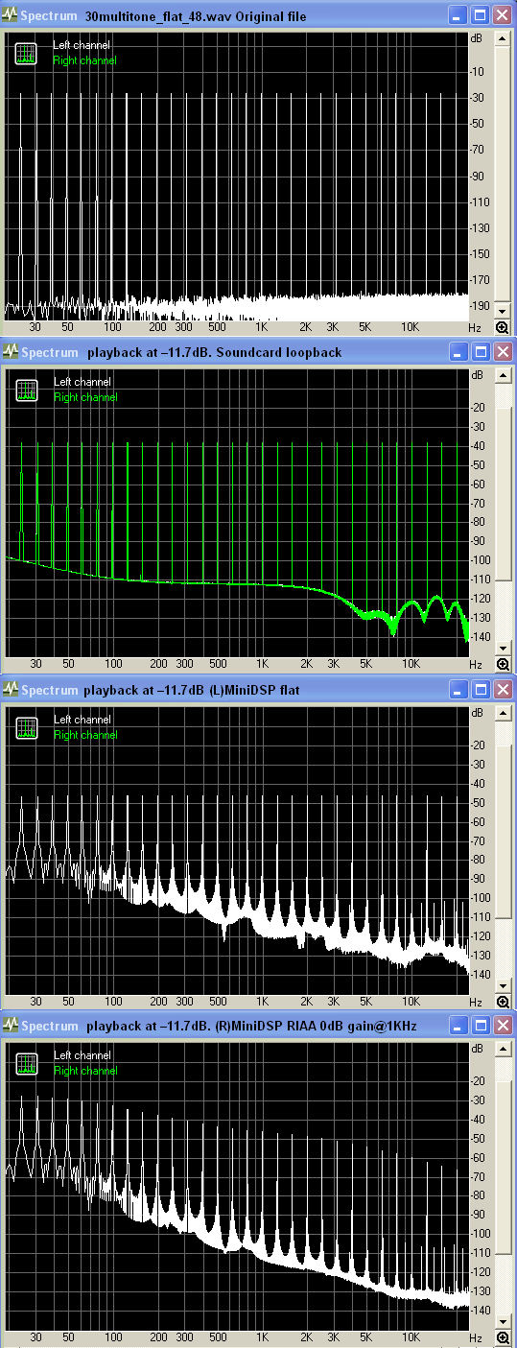Viewport: 517px width, 1348px height.
Task: Click the grid icon in the Original file spectrum
Action: coord(26,53)
